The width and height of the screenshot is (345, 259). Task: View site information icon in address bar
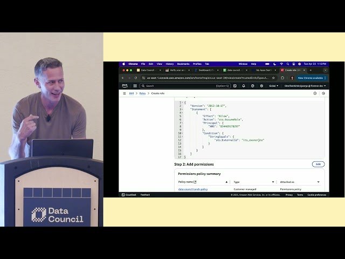coord(143,78)
